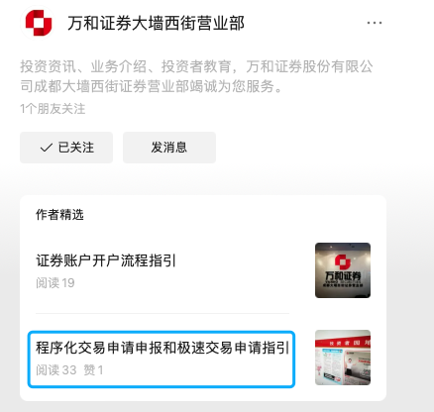Click the red logo inside the office sign thumbnail
Screen dimensions: 434x412
click(343, 261)
